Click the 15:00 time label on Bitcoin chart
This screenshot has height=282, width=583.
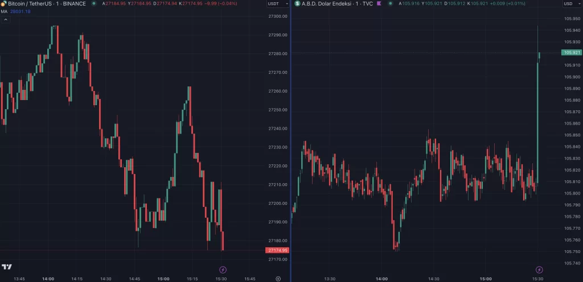pos(163,279)
